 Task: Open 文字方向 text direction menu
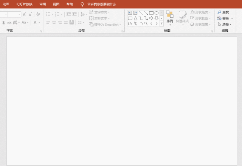pyautogui.click(x=99, y=12)
